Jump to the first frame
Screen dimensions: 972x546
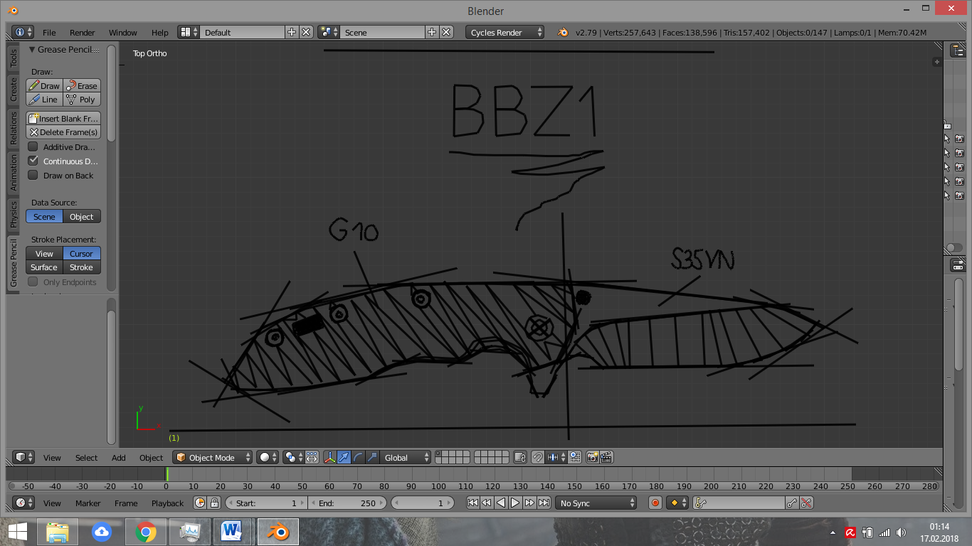click(x=472, y=503)
